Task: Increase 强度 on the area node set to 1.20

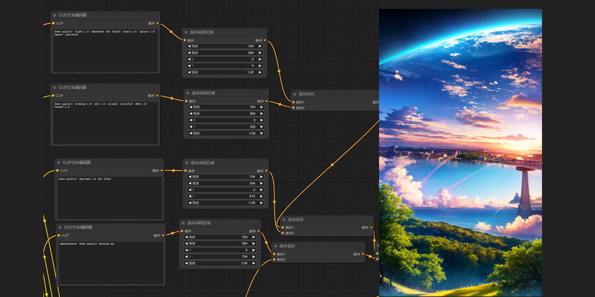Action: (260, 72)
